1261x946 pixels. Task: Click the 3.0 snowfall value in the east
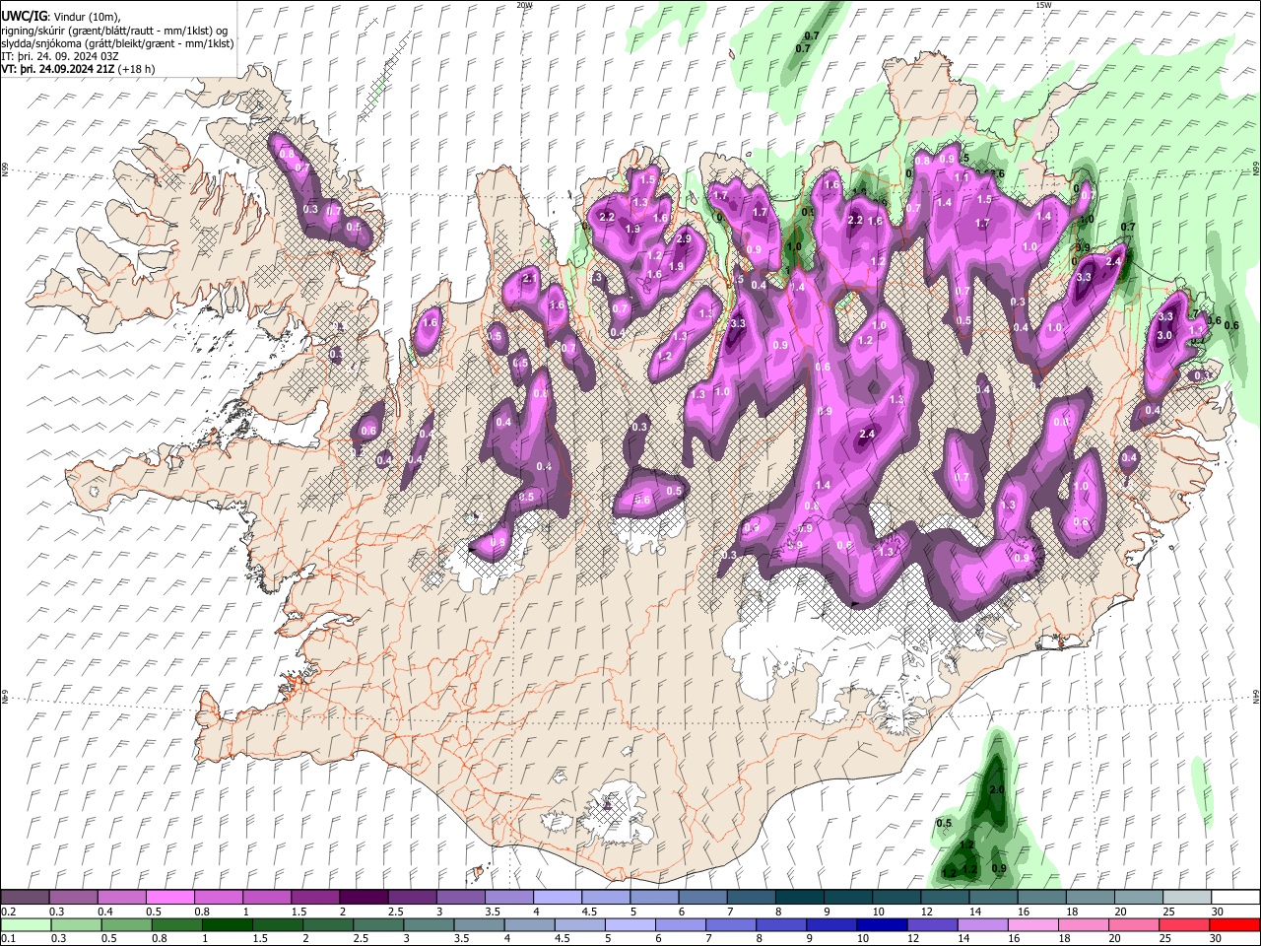point(1163,336)
